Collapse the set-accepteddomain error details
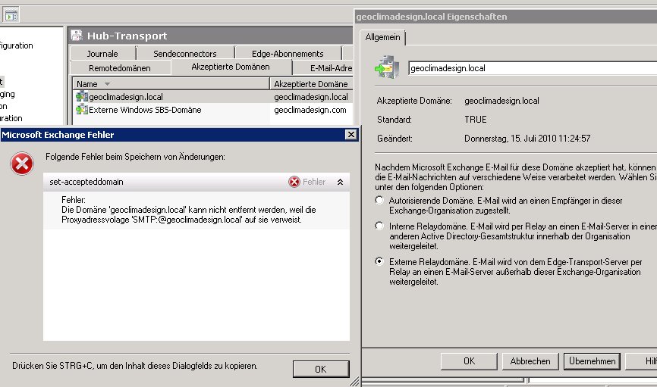Screen dimensions: 657x387 (x=340, y=182)
